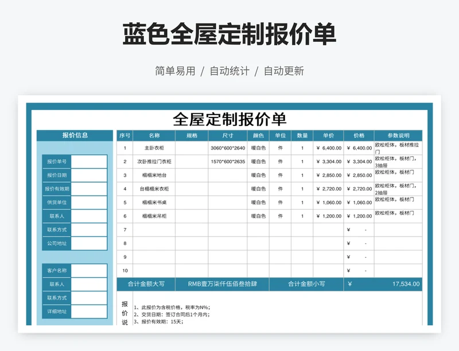Image resolution: width=459 pixels, height=351 pixels.
Task: Click the 台榻榻米衣柜 name cell
Action: 154,189
